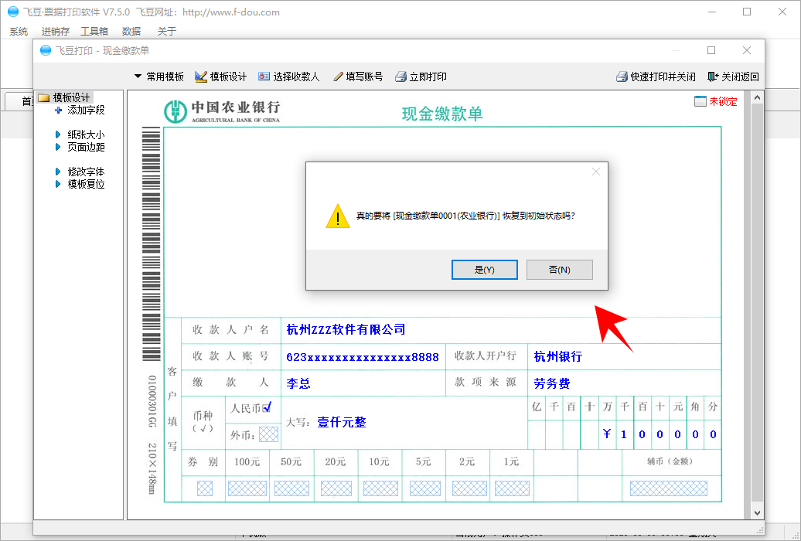Click the dialog message about 恢复到初始状态

(466, 216)
